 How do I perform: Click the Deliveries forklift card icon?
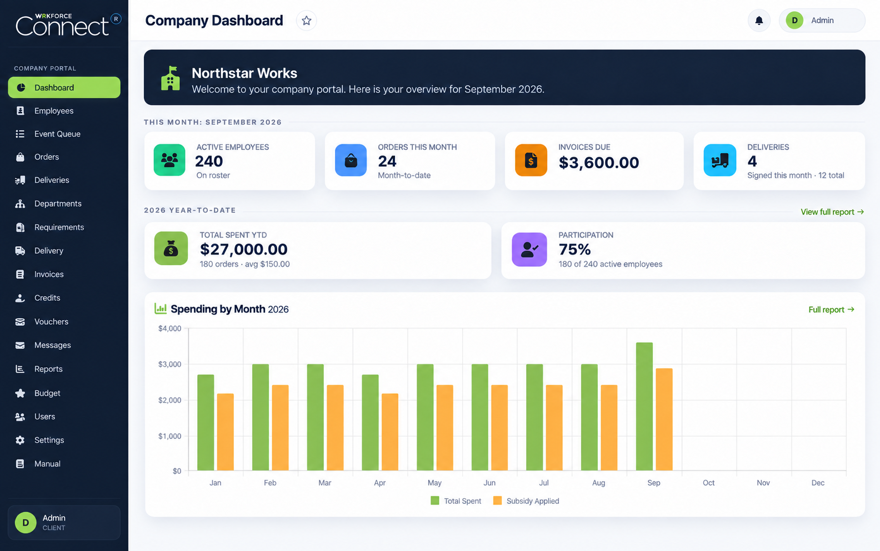point(720,160)
